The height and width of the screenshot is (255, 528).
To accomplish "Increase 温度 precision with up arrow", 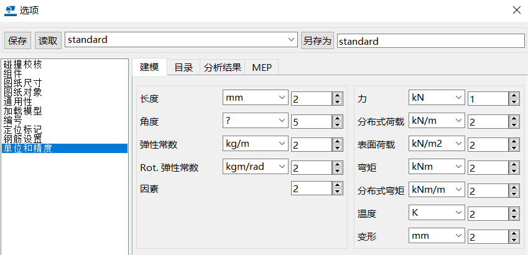I will point(514,210).
